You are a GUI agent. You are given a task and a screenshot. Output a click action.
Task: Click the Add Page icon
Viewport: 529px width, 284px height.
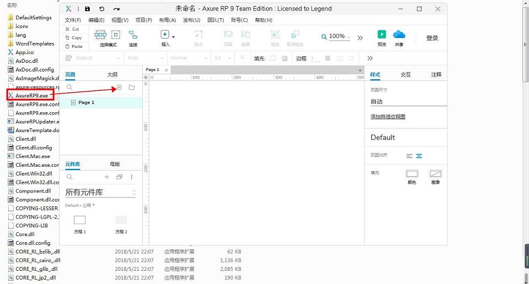point(119,88)
